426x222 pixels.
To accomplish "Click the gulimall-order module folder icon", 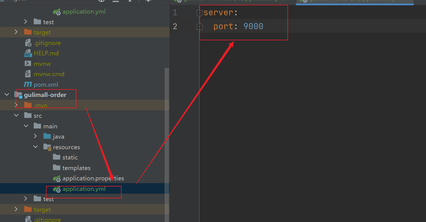I will tap(18, 95).
